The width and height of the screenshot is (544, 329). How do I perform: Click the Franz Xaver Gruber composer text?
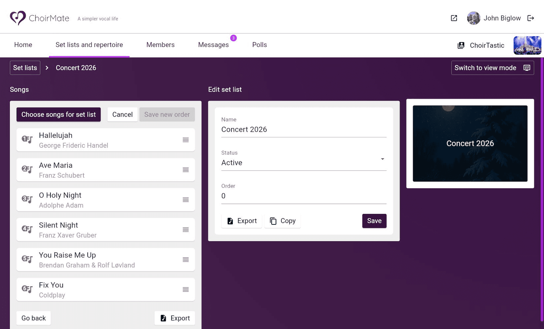(67, 235)
